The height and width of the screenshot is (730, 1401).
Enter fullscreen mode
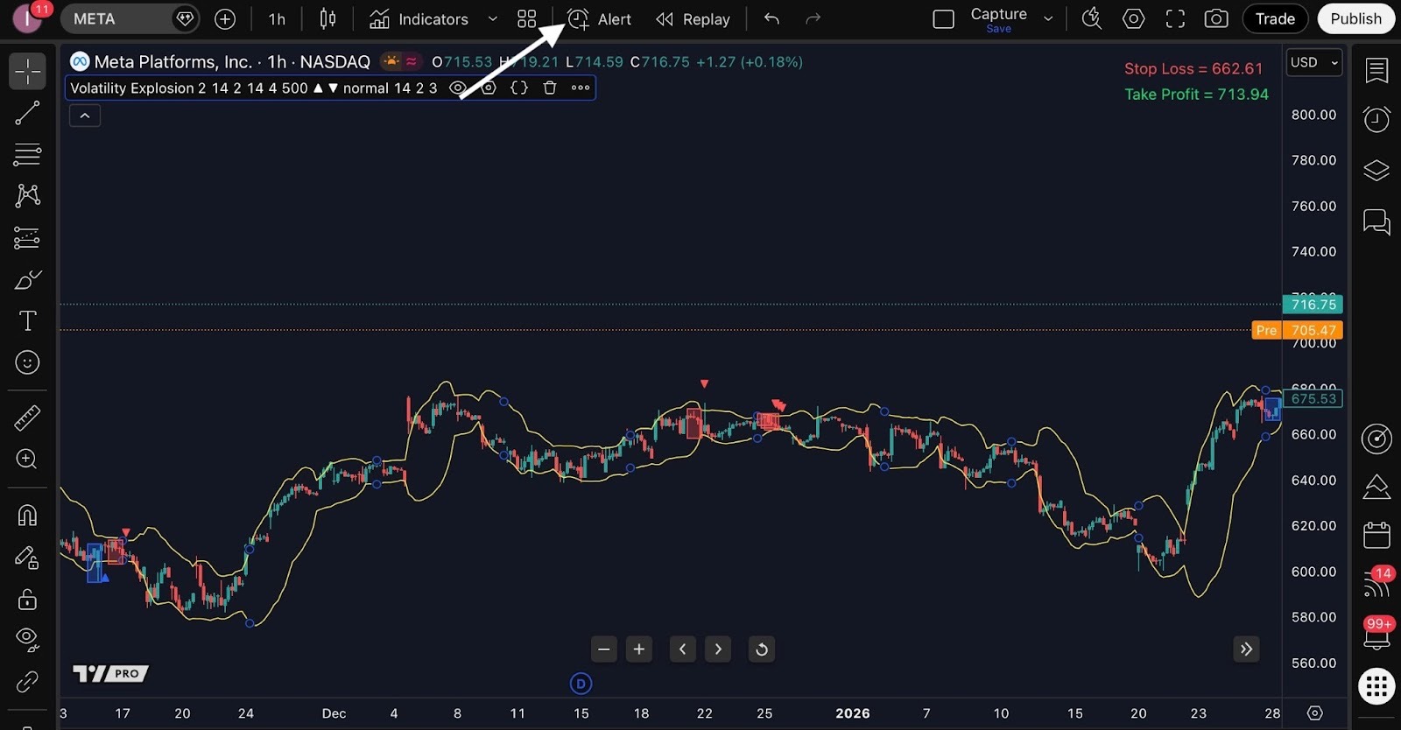click(1175, 18)
